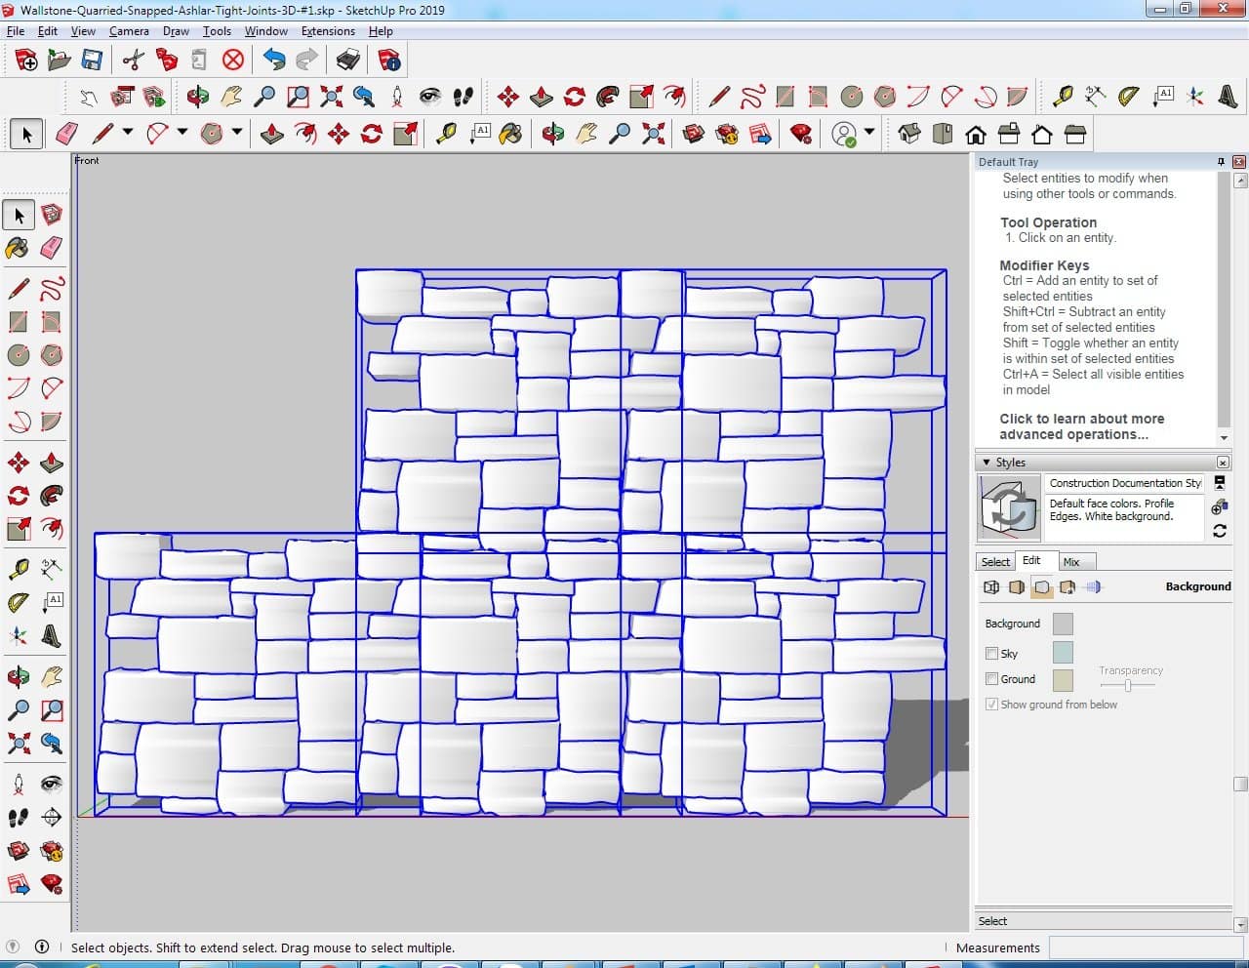Click Update Style with changes icon

click(x=1219, y=531)
